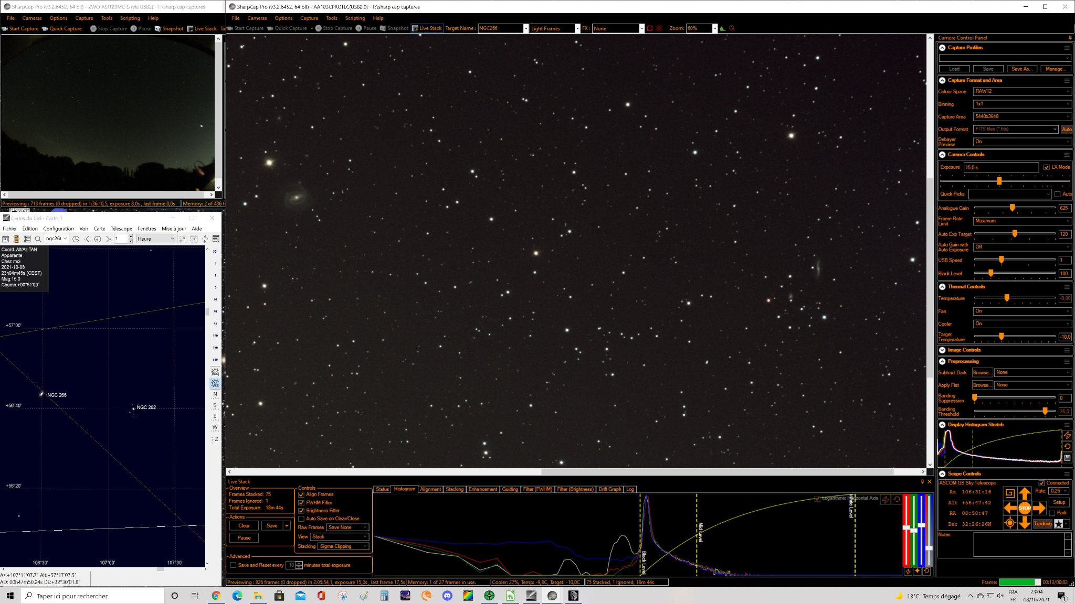This screenshot has width=1075, height=604.
Task: Switch to the Enhancement tab in Live Stack
Action: pos(483,489)
